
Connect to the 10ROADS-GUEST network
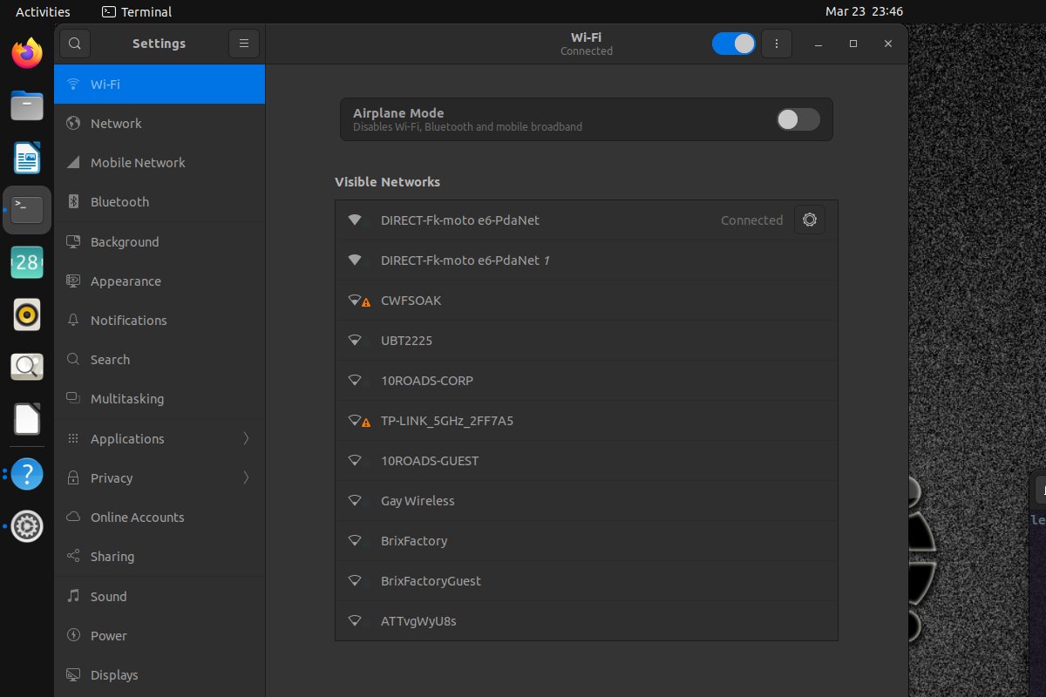(587, 461)
